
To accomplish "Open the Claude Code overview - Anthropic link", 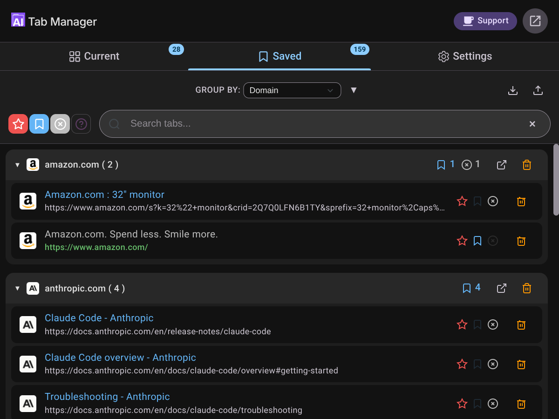I will 120,358.
